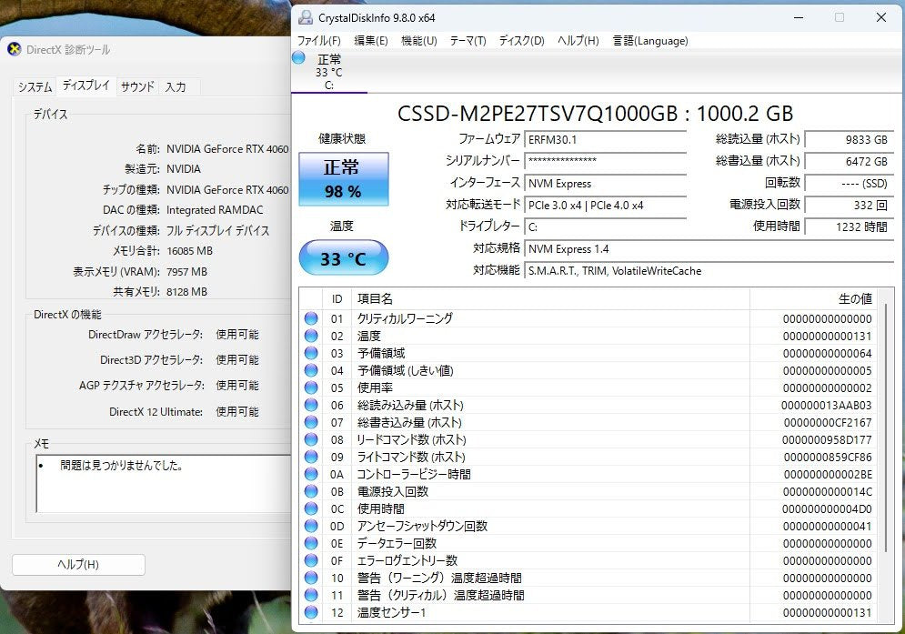Click the 使用時間 value 1232 時間

(849, 226)
